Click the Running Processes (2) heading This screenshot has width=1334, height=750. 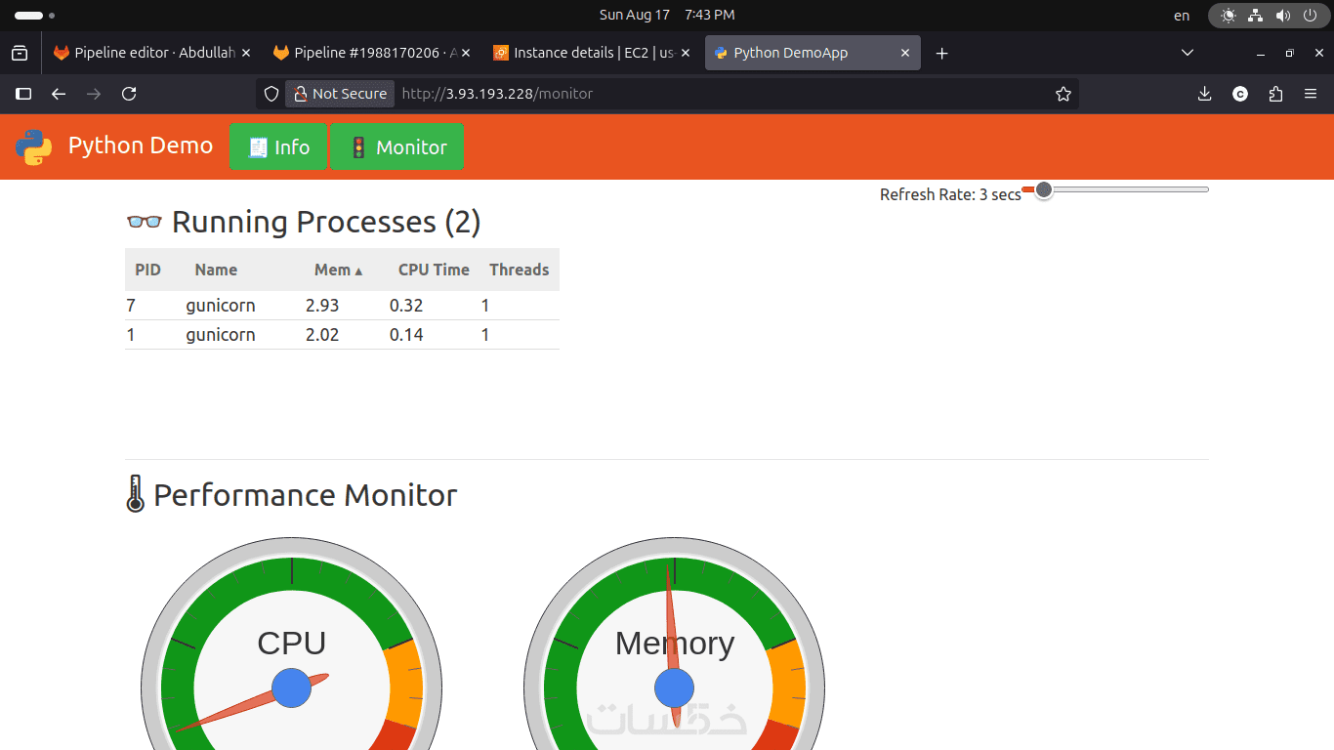pos(304,222)
